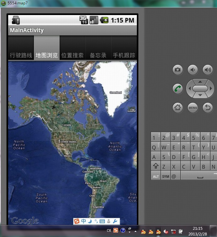This screenshot has height=237, width=217.
Task: Click the Sogou S icon in the taskbar
Action: pos(116,230)
